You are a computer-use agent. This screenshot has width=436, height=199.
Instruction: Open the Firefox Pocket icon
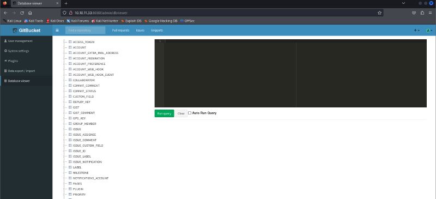coord(414,13)
